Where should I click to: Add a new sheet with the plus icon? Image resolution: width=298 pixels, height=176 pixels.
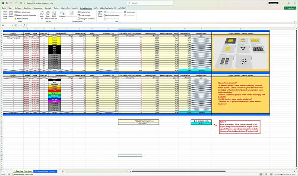[x=63, y=171]
